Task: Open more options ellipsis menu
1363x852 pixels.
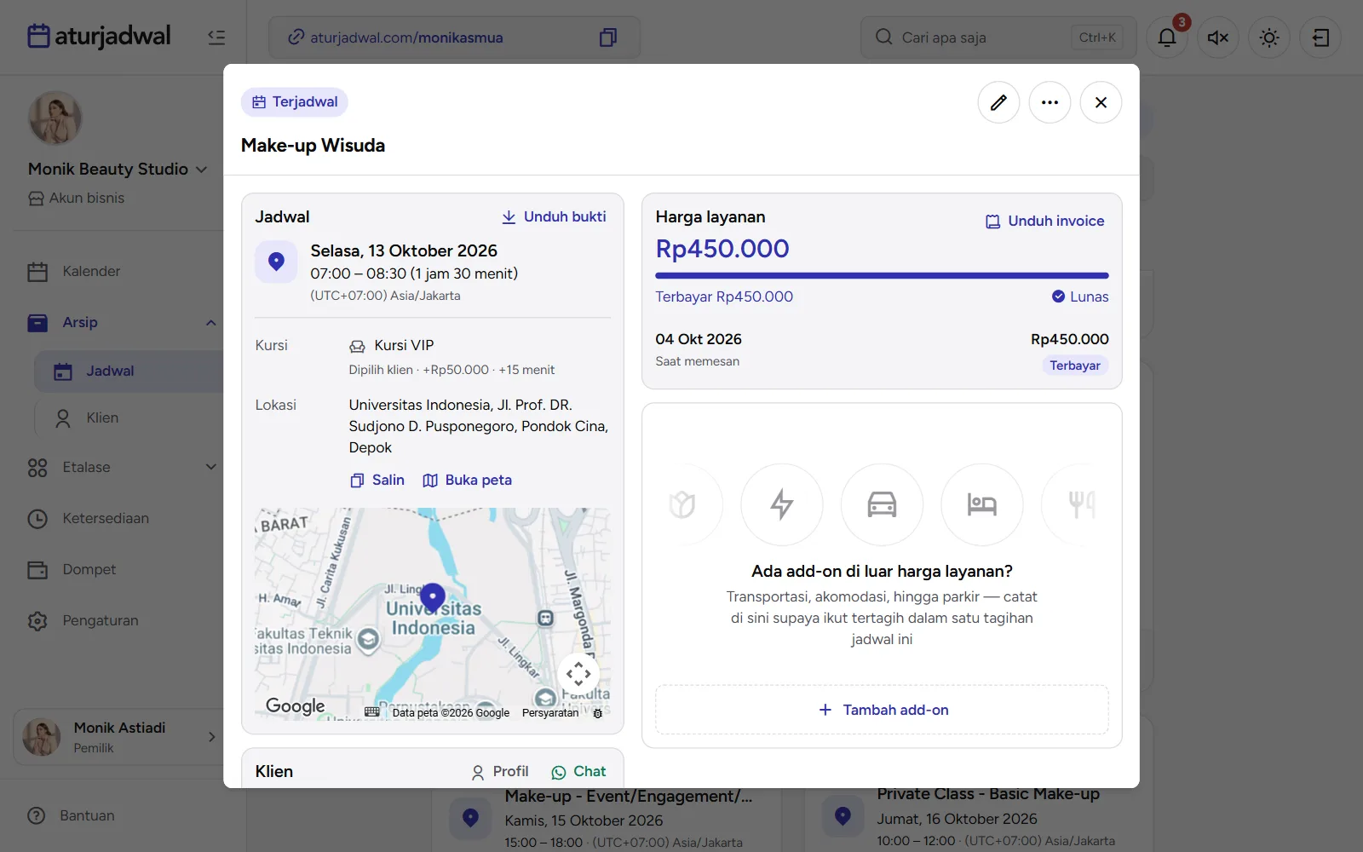Action: [1050, 102]
